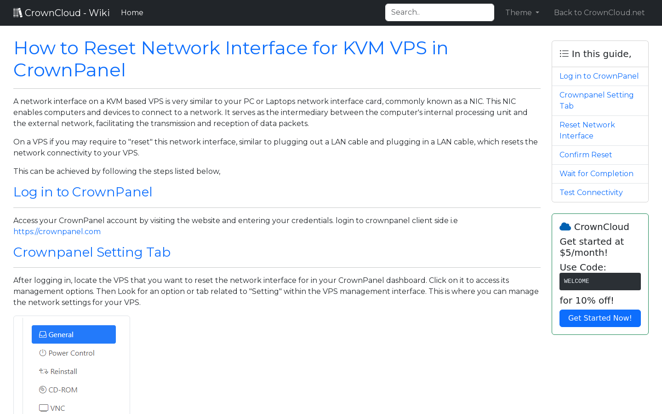Open the 'Reset Network Interface' section link
This screenshot has height=414, width=662.
pos(587,130)
